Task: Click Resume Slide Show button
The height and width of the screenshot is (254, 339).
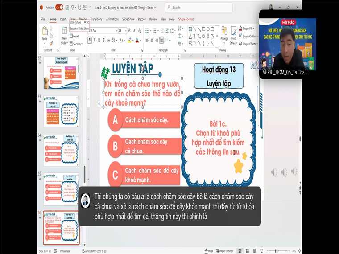Action: [79, 29]
